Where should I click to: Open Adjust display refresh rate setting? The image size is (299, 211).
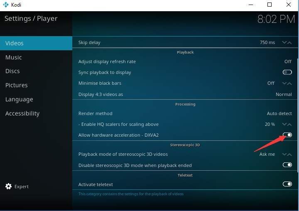click(185, 61)
